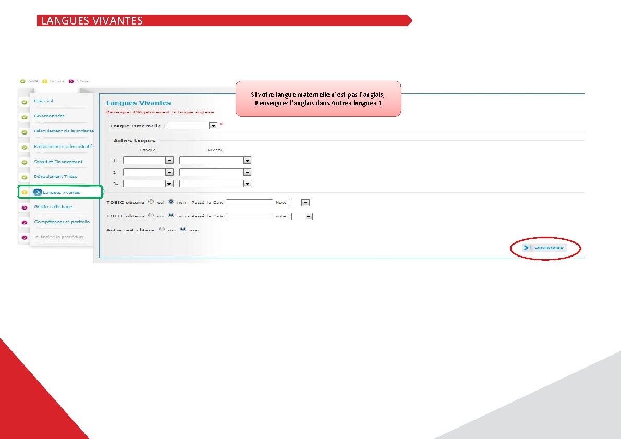
Task: Select non for TOEIC obtenu
Action: pos(171,202)
